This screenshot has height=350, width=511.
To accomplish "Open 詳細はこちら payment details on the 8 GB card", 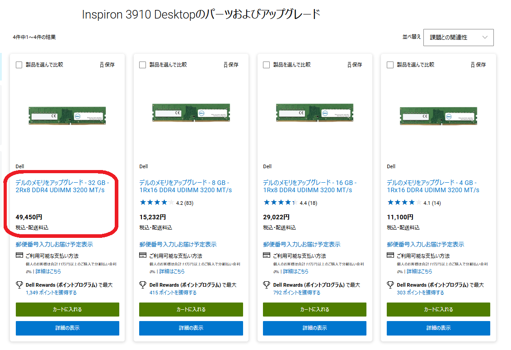I will click(x=172, y=271).
